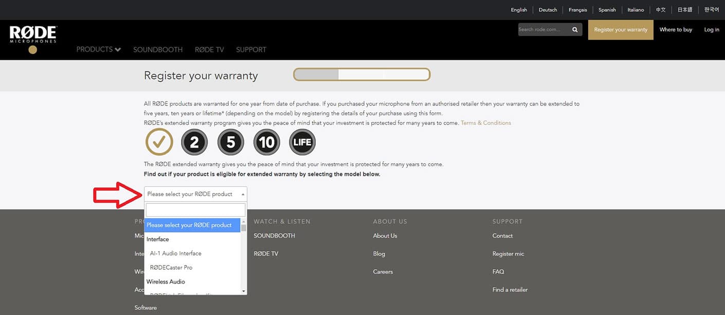Click the 2-year warranty badge
This screenshot has height=315, width=725.
(194, 142)
